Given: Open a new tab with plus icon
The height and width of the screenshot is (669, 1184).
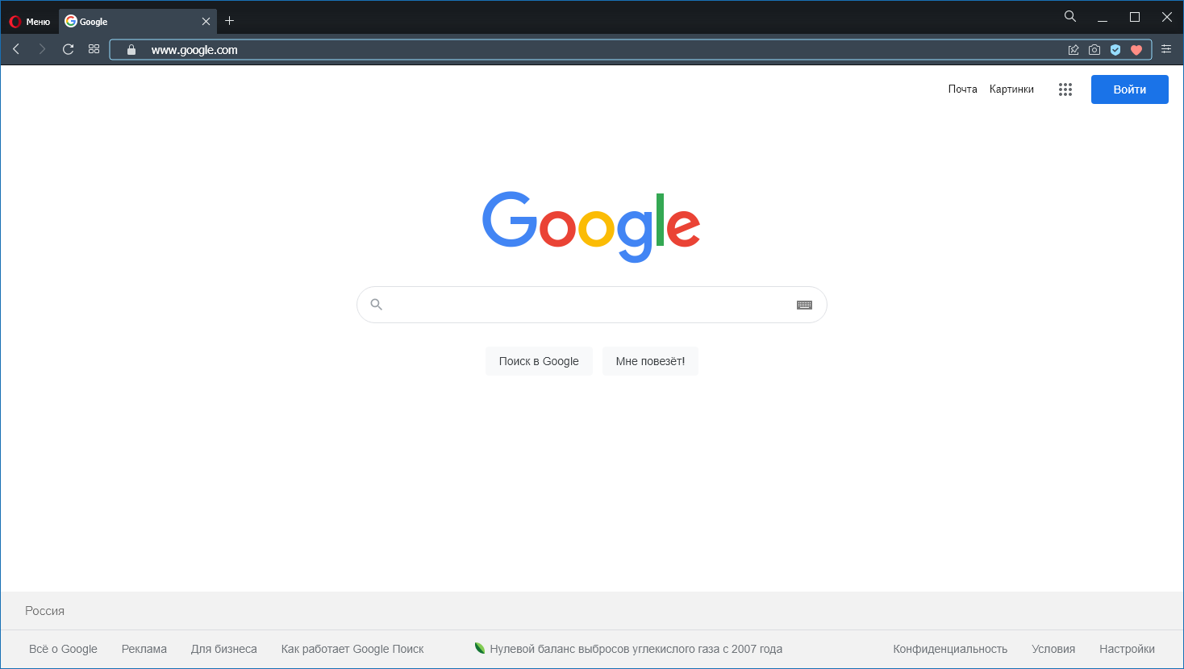Looking at the screenshot, I should [230, 21].
